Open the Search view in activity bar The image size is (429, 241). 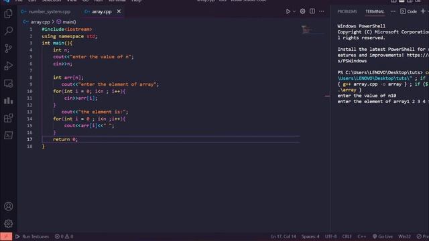[x=9, y=31]
